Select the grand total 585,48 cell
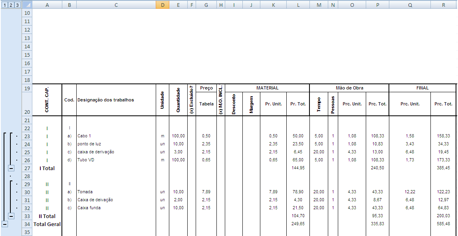This screenshot has width=458, height=236. 443,224
